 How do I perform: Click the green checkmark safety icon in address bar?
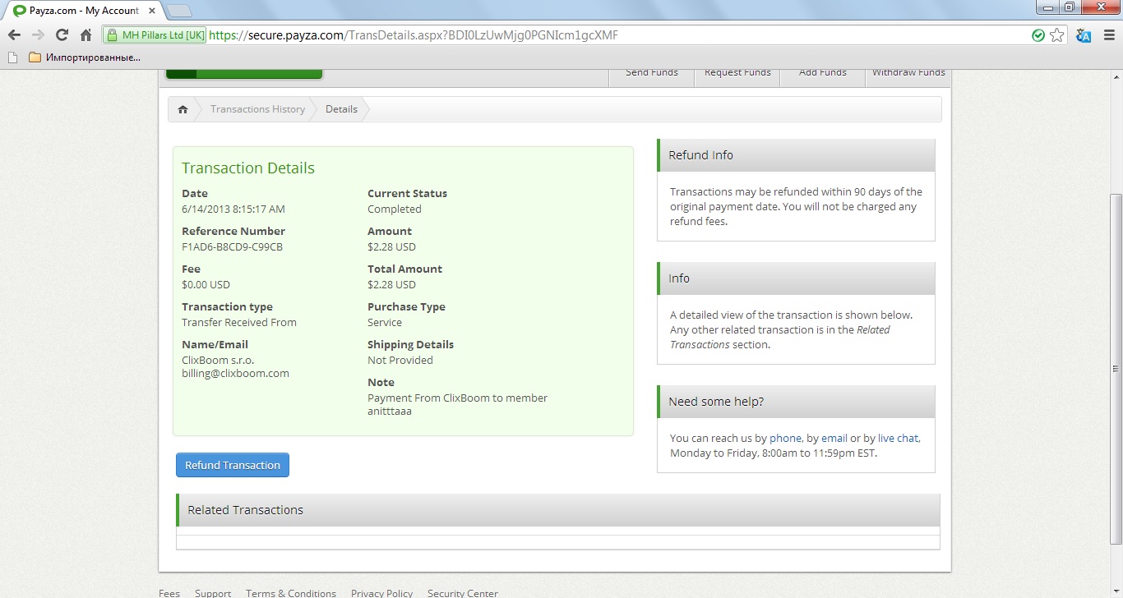coord(1038,35)
